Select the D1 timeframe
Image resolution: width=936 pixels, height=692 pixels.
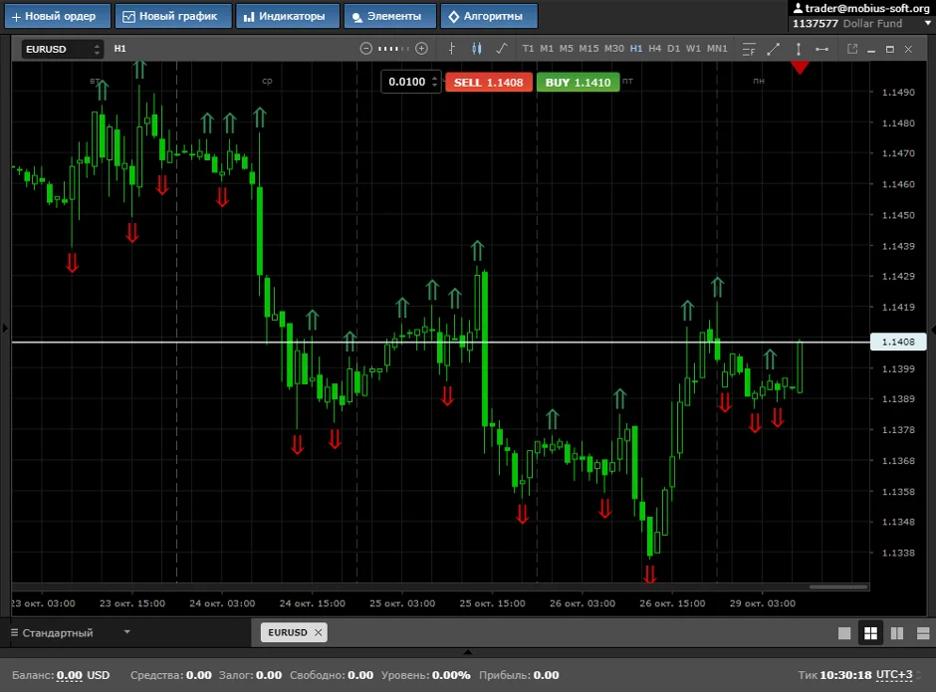pyautogui.click(x=673, y=49)
